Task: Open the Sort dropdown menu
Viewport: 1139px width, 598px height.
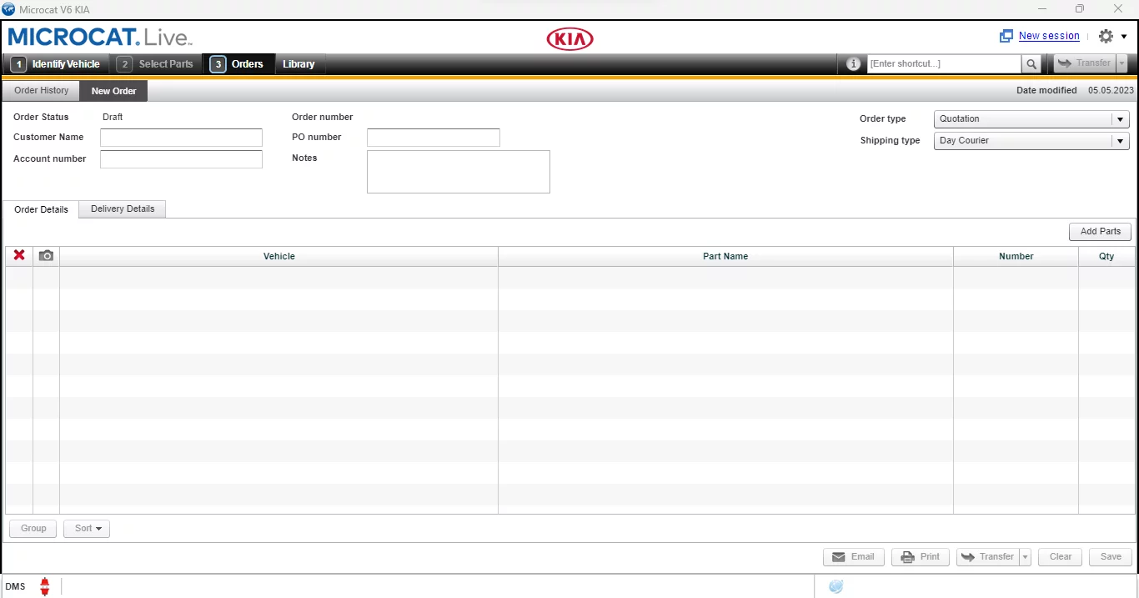Action: click(87, 529)
